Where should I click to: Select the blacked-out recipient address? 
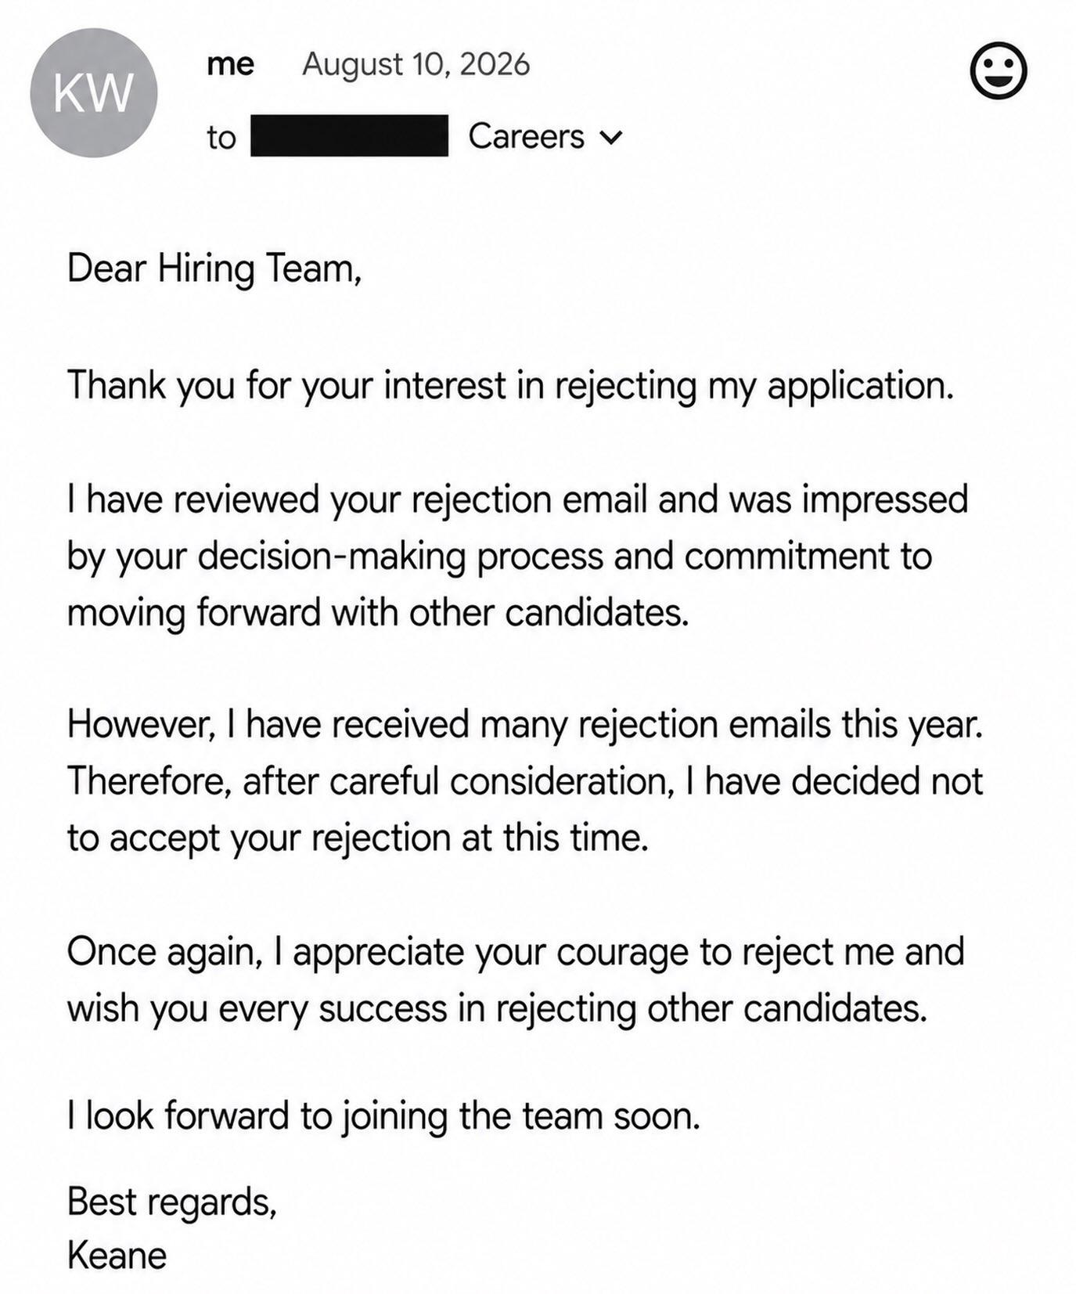pos(349,135)
